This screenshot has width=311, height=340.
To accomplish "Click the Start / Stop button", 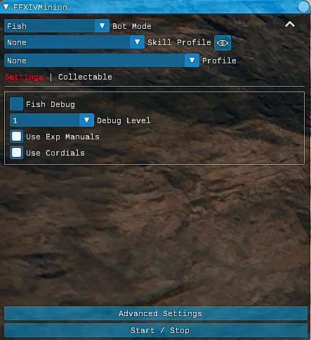I will click(x=156, y=330).
